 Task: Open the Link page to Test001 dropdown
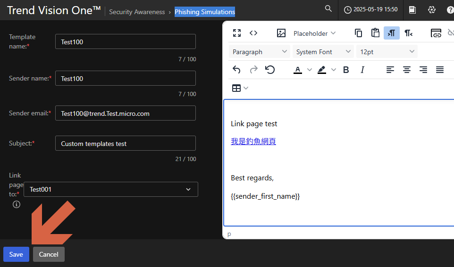[x=110, y=189]
